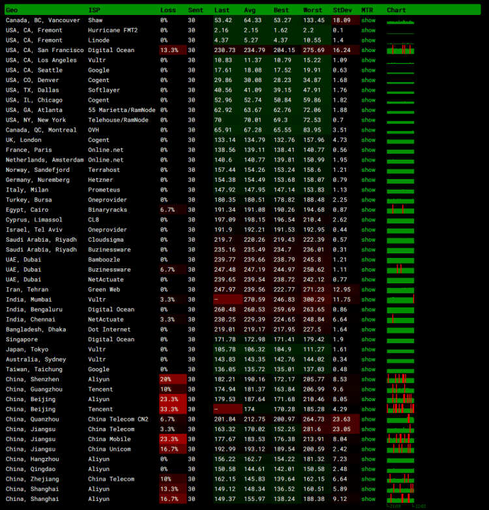The height and width of the screenshot is (510, 489).
Task: Sort by the ISP column header
Action: [94, 10]
